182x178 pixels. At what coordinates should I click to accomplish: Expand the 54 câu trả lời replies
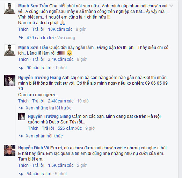pos(39,174)
